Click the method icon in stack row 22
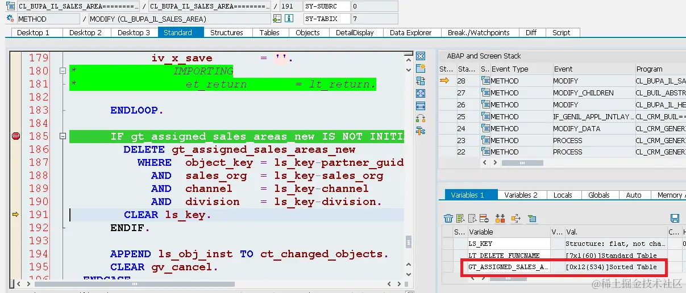686x293 pixels. 485,152
